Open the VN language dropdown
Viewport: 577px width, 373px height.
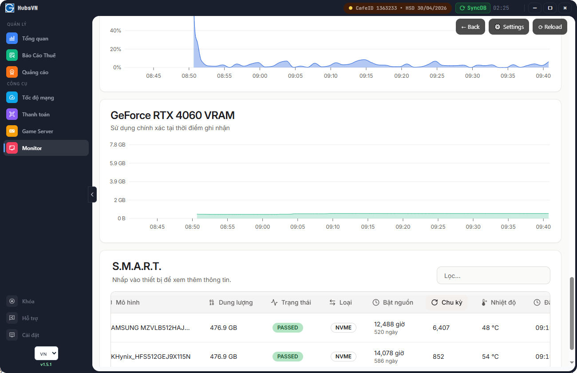pyautogui.click(x=46, y=353)
